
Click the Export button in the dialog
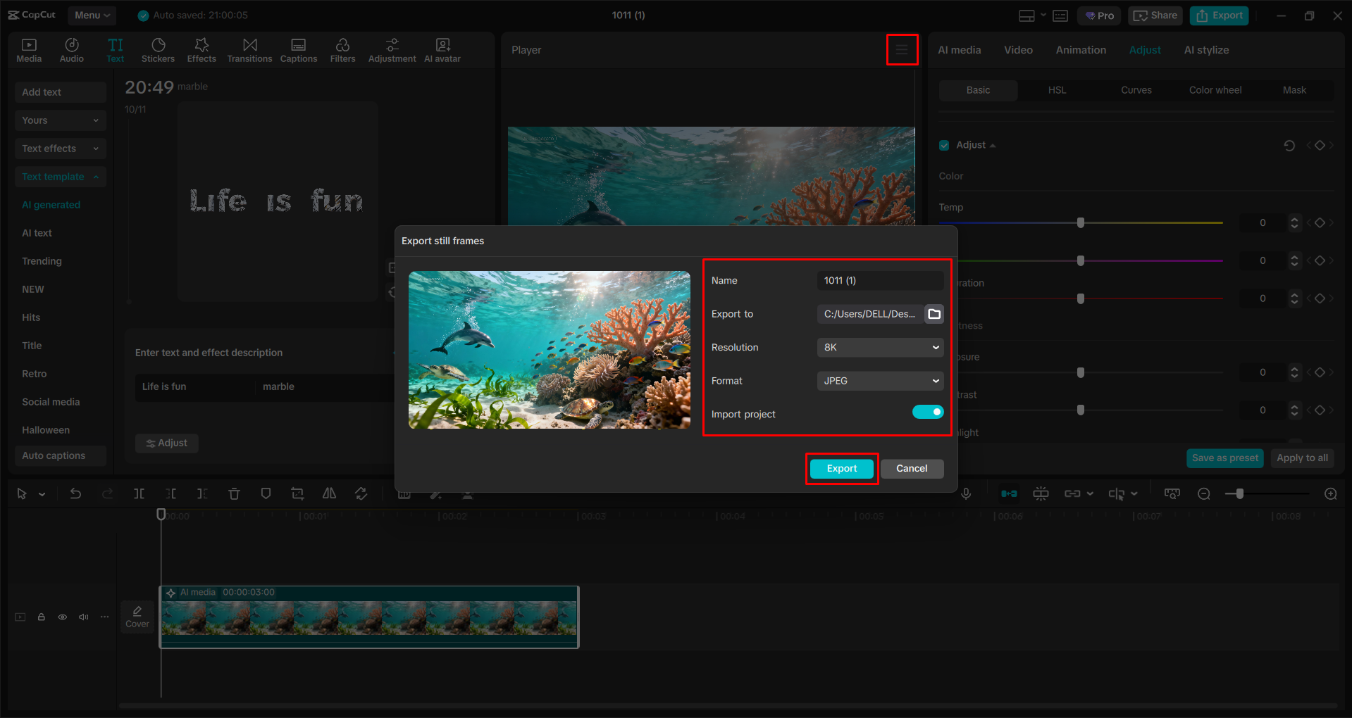841,468
